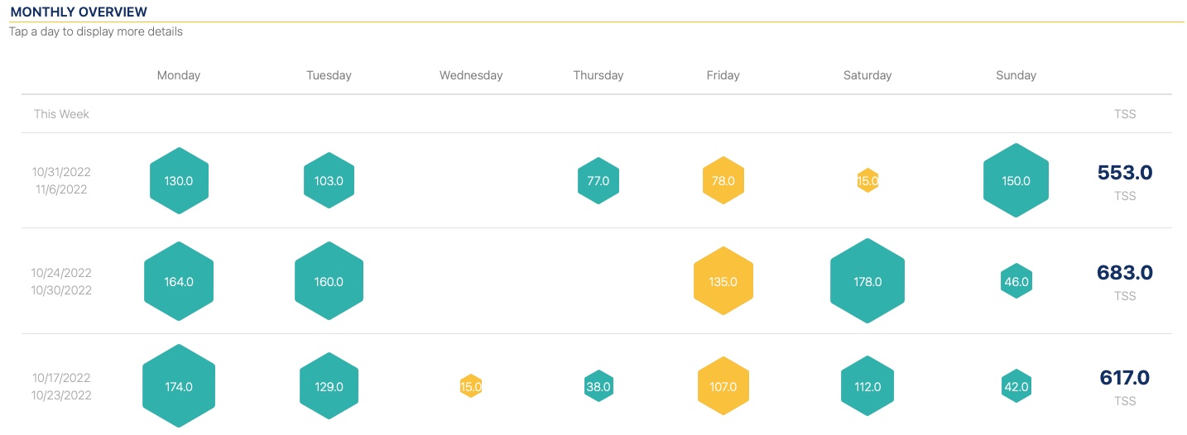Select the 112.0 Saturday hexagon
The width and height of the screenshot is (1187, 435).
[867, 386]
